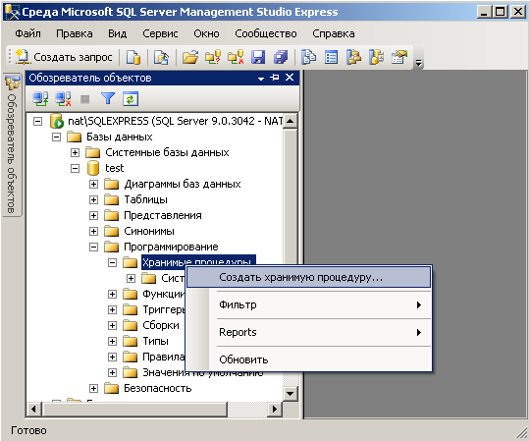Expand the Безопасность node
The height and width of the screenshot is (441, 530).
93,388
